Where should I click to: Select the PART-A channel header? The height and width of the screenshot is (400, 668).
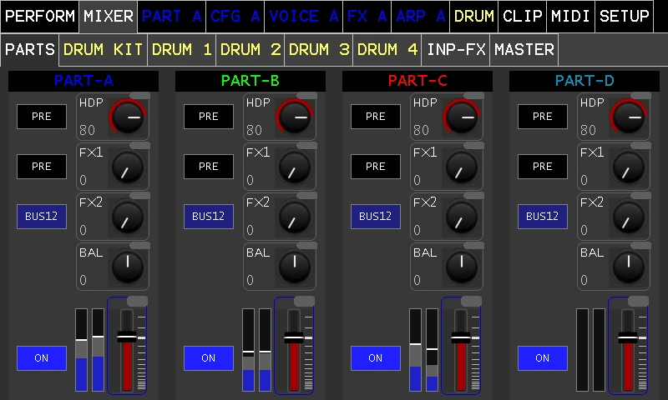pos(83,81)
